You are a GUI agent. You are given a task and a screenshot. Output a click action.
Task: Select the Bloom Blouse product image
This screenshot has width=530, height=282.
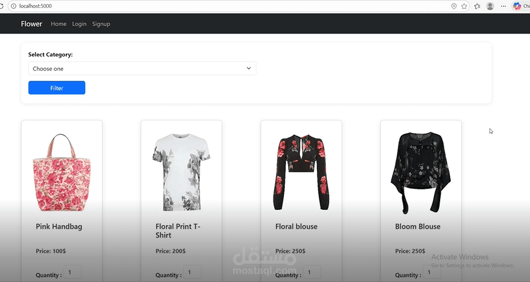pyautogui.click(x=421, y=172)
